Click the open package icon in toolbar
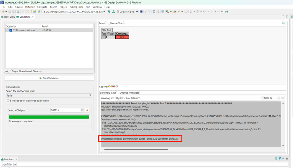 175,12
